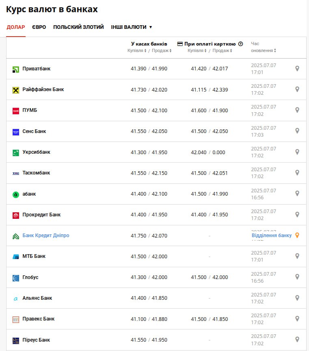Image resolution: width=309 pixels, height=351 pixels.
Task: Open map pin for Приватбанк
Action: pos(297,68)
